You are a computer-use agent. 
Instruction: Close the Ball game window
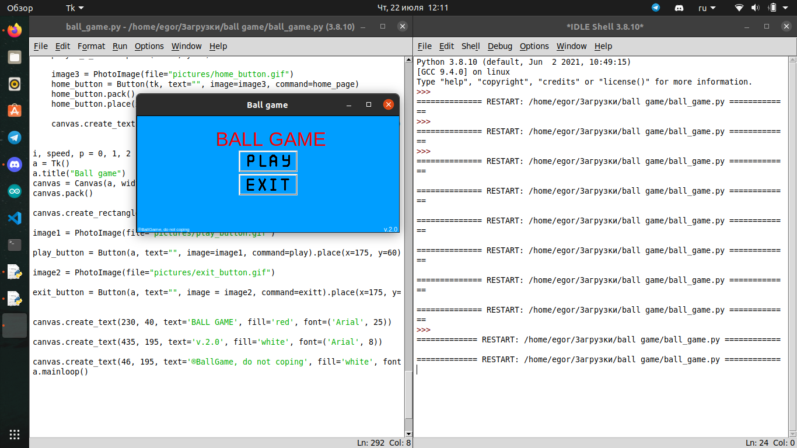tap(389, 104)
